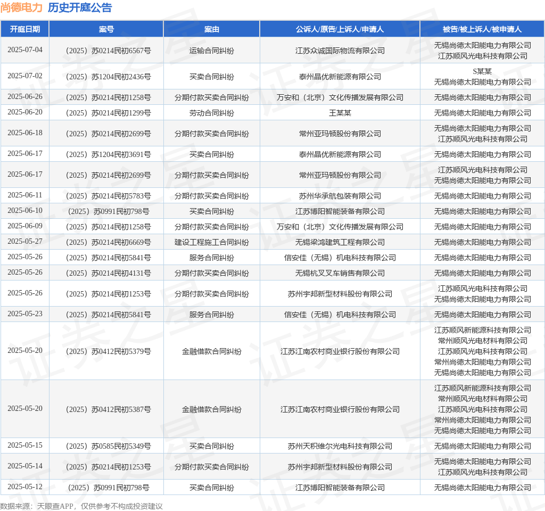Select the 运输合同纠纷 case cause cell
Image resolution: width=545 pixels, height=511 pixels.
pos(211,51)
